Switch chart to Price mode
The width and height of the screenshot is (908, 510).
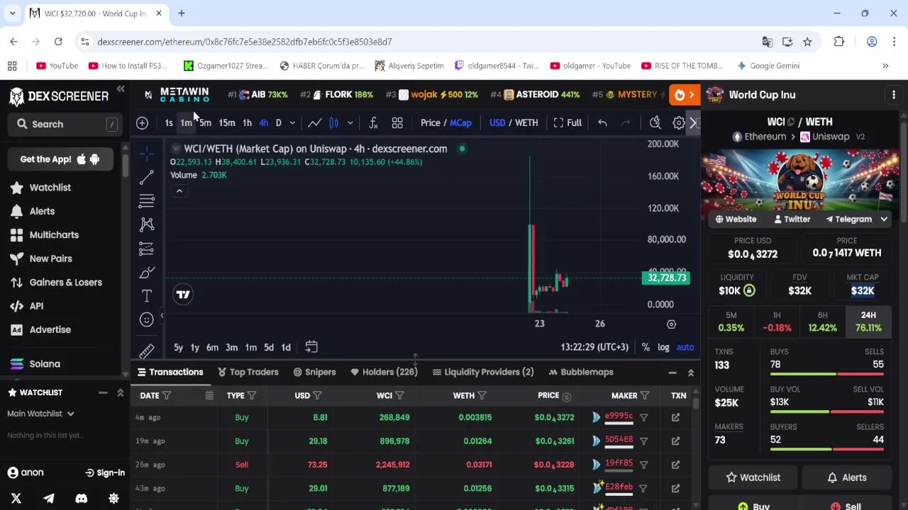click(x=431, y=123)
